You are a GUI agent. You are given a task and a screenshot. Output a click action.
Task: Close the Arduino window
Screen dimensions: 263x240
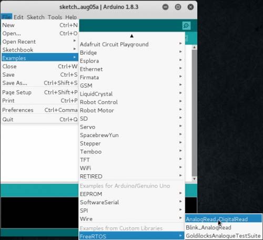pos(190,7)
